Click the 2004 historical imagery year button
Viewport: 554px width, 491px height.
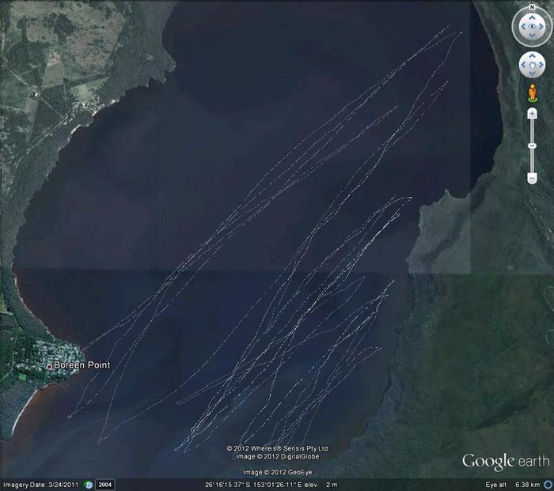105,484
